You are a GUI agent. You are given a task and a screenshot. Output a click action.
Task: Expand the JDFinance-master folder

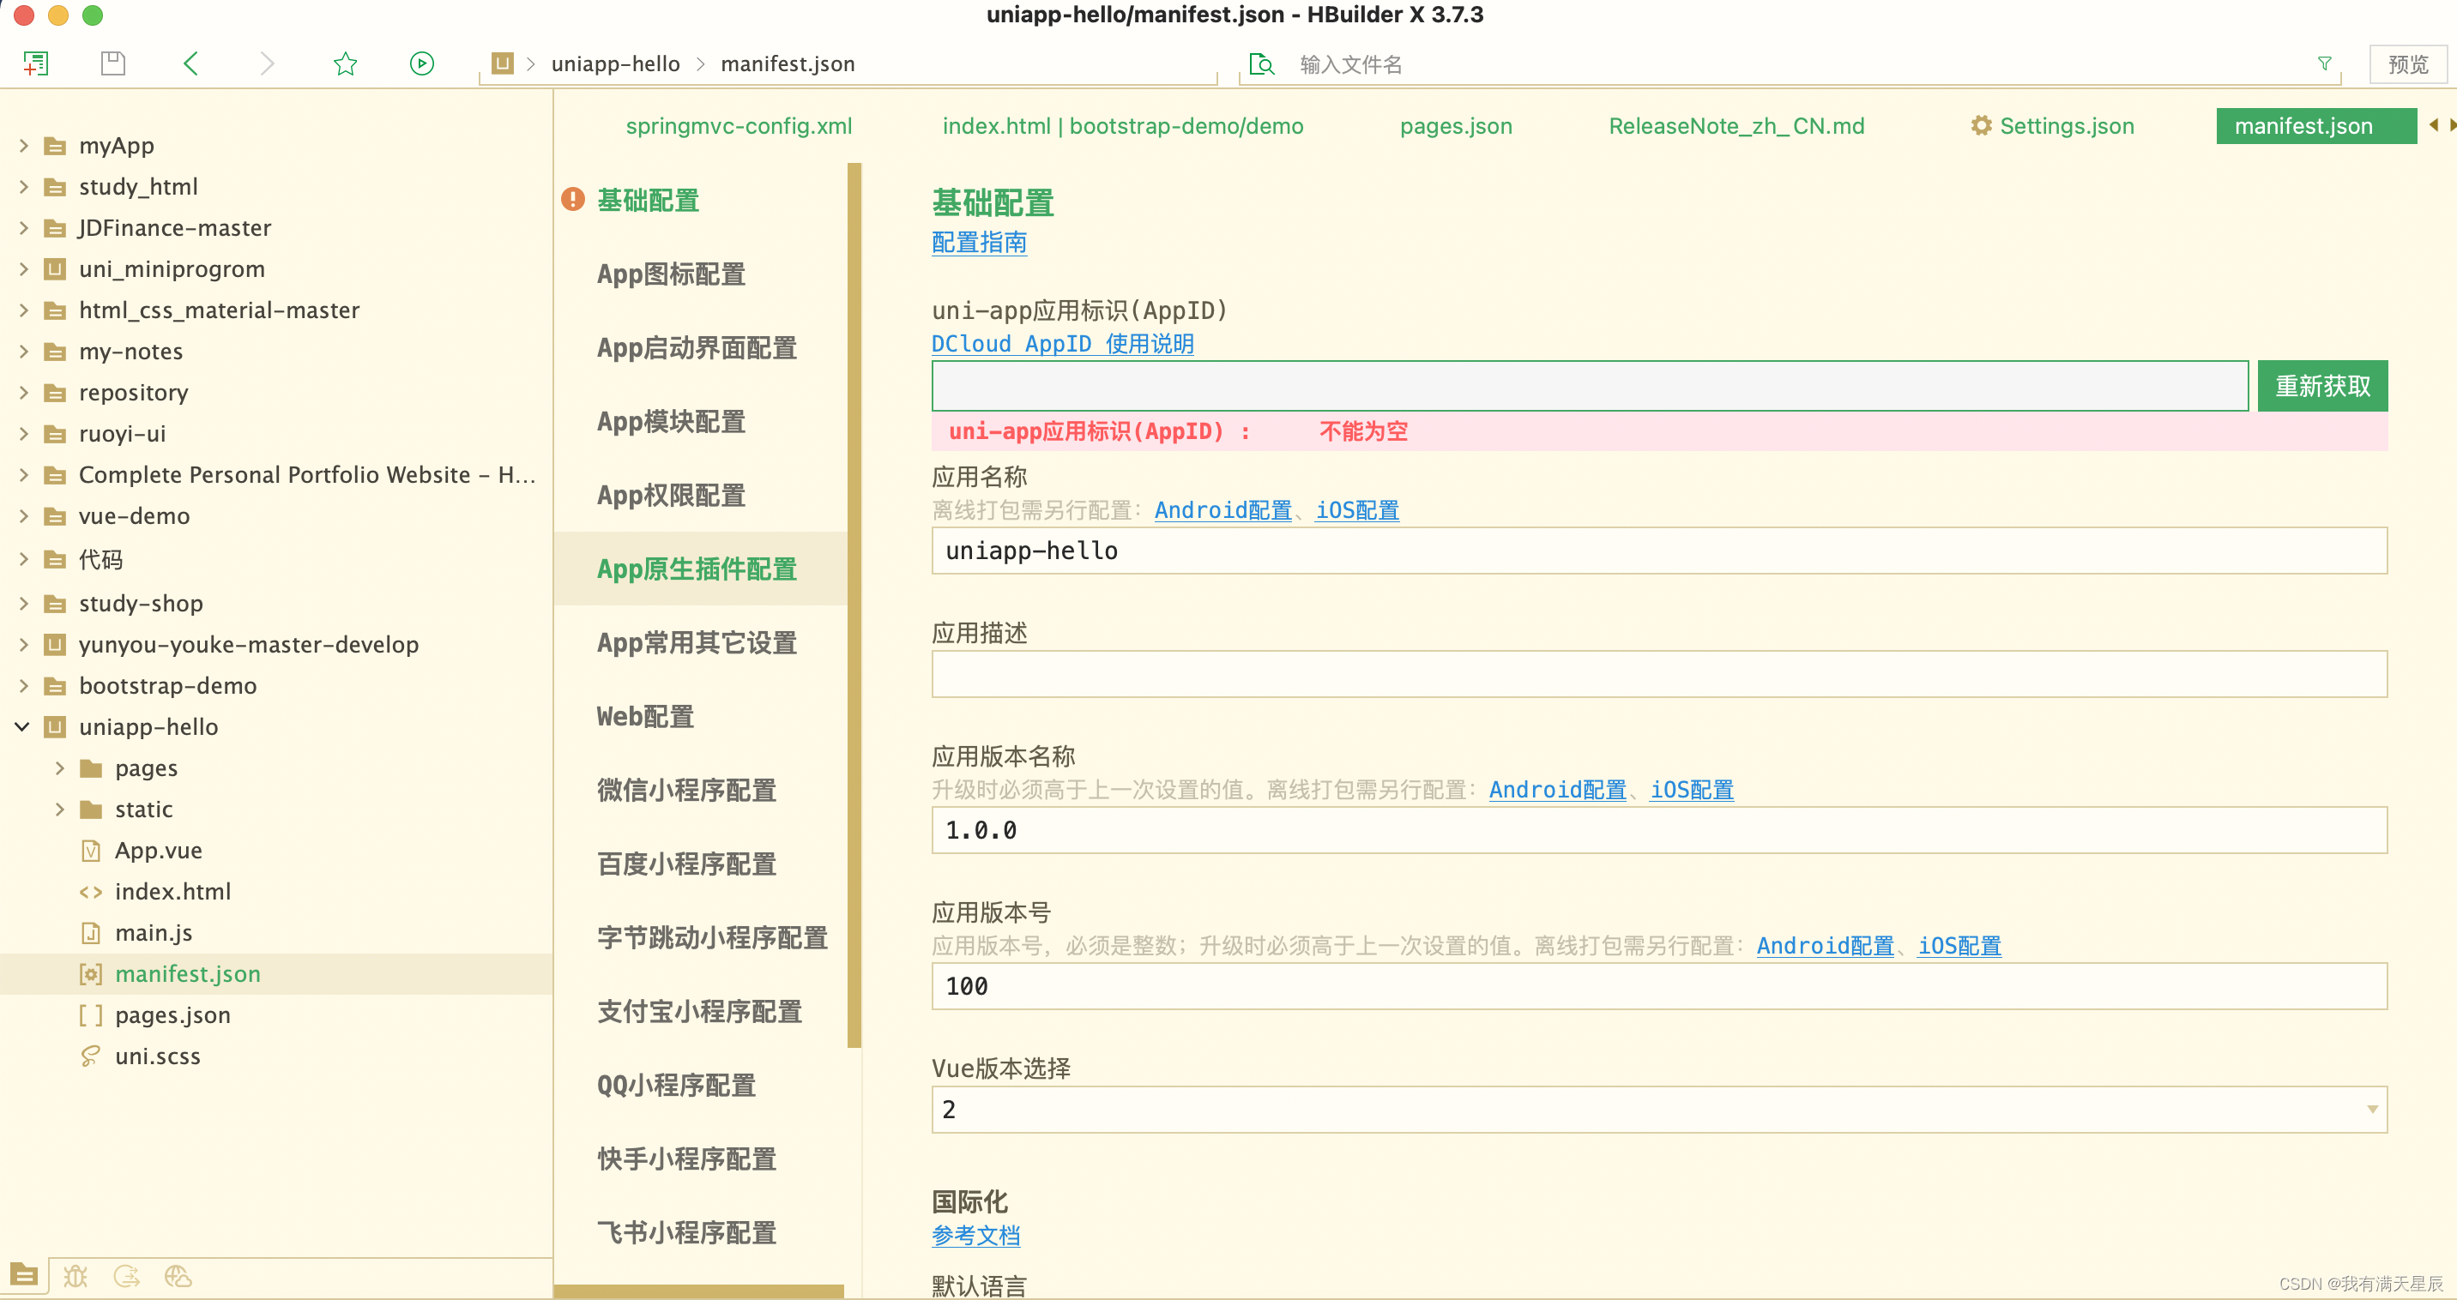coord(23,228)
